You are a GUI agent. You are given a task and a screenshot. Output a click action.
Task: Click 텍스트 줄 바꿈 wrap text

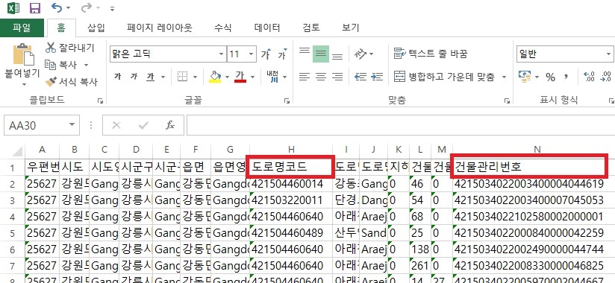click(x=430, y=54)
